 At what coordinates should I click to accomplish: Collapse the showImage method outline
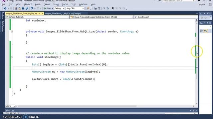12,57
